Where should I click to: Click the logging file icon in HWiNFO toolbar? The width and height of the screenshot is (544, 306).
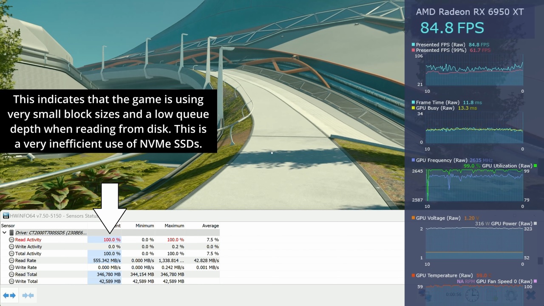pyautogui.click(x=492, y=295)
